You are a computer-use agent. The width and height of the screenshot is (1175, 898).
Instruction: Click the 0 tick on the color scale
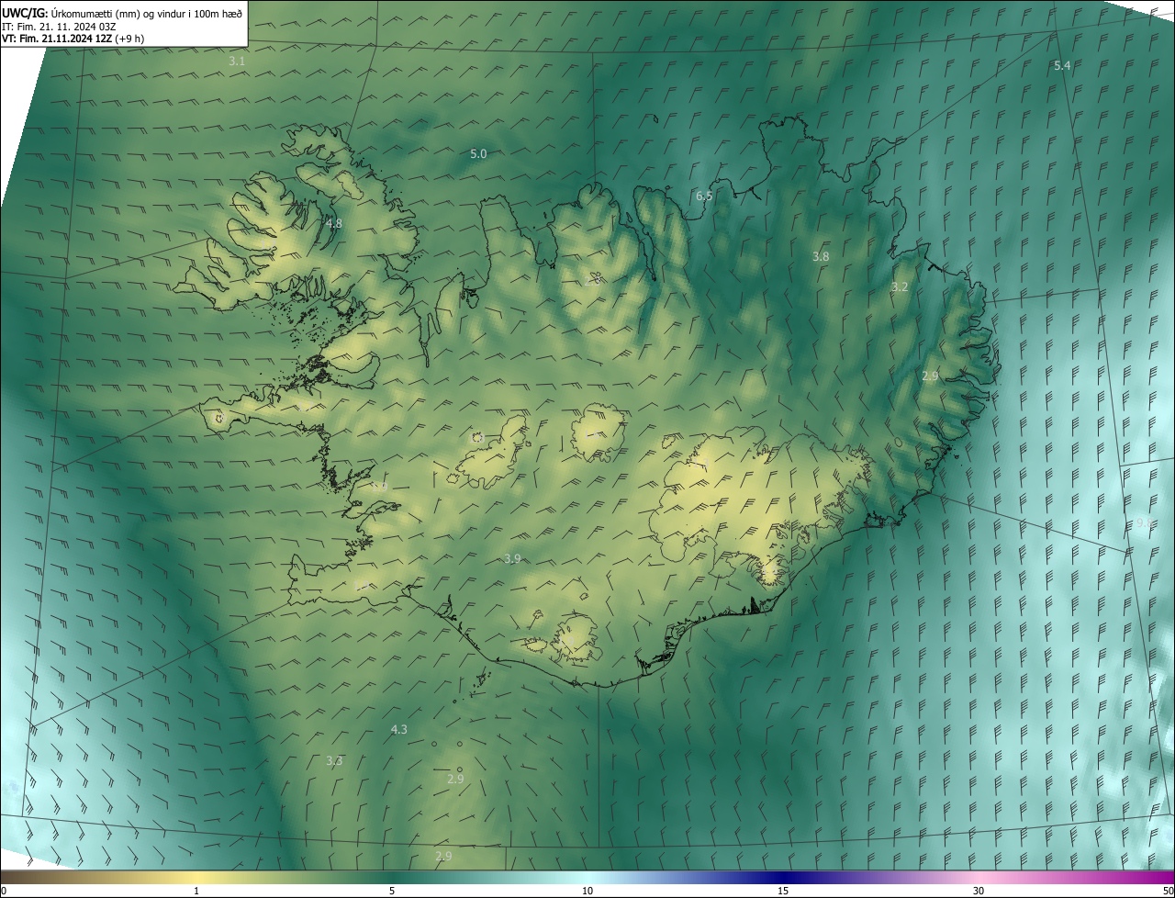[x=4, y=891]
